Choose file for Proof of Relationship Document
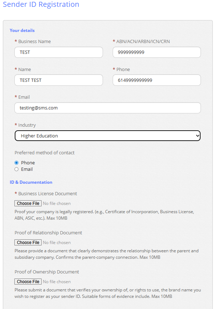The image size is (216, 309). (28, 243)
